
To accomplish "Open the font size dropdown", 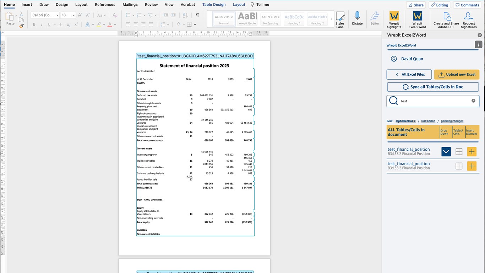I will [73, 15].
